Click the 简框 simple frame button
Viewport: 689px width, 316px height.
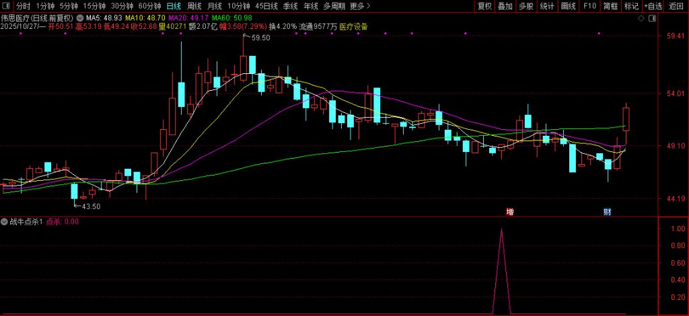click(x=611, y=6)
